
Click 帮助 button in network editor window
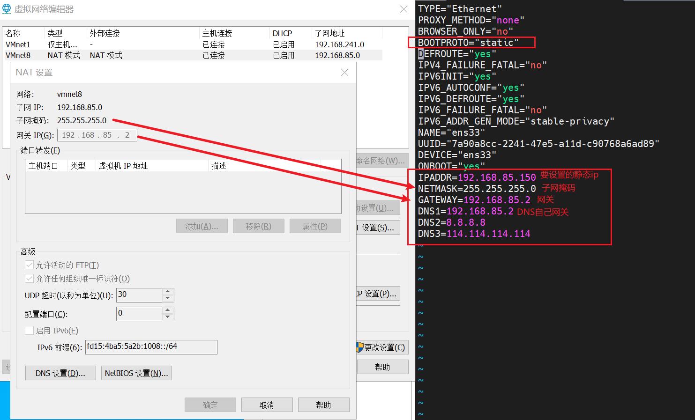(x=382, y=367)
